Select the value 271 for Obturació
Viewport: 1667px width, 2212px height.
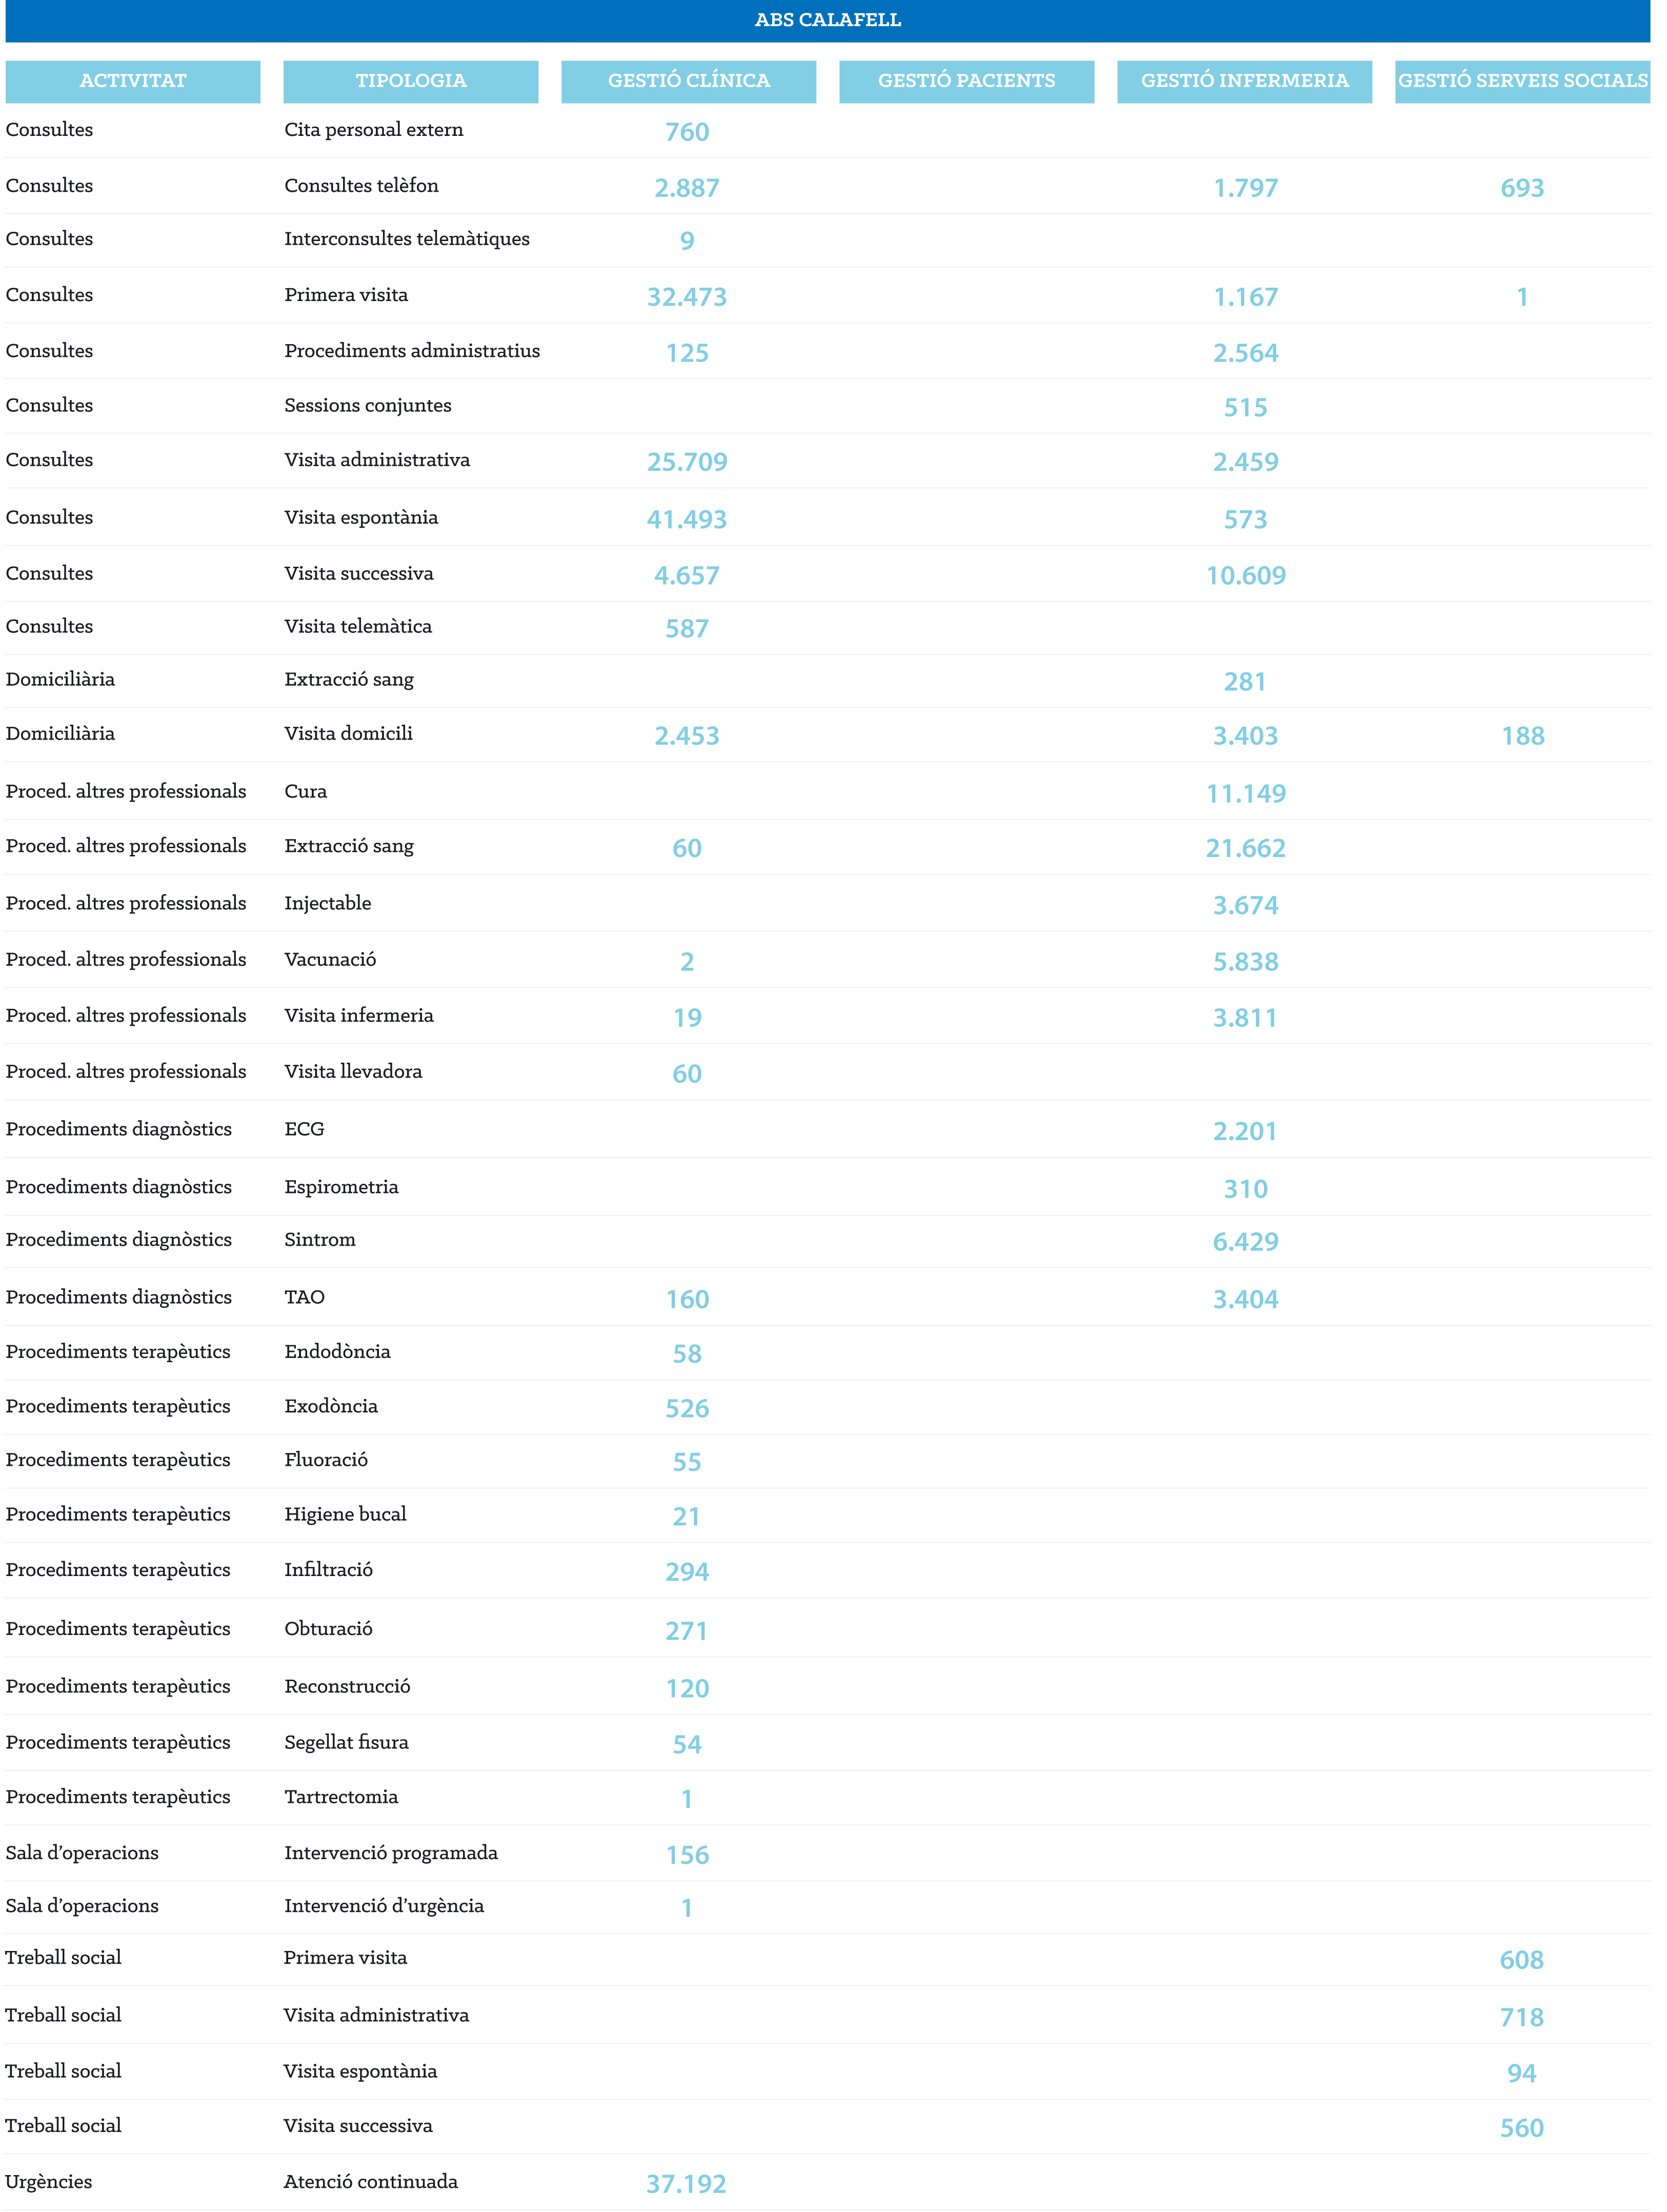point(687,1631)
